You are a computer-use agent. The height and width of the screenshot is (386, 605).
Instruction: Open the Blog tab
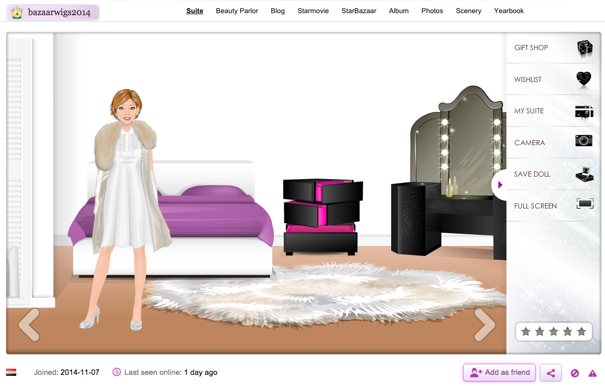[x=278, y=11]
